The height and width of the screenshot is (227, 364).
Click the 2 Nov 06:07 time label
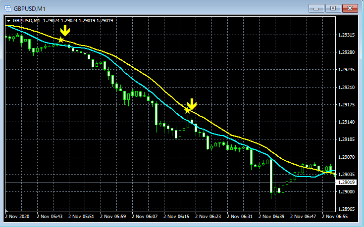145,217
